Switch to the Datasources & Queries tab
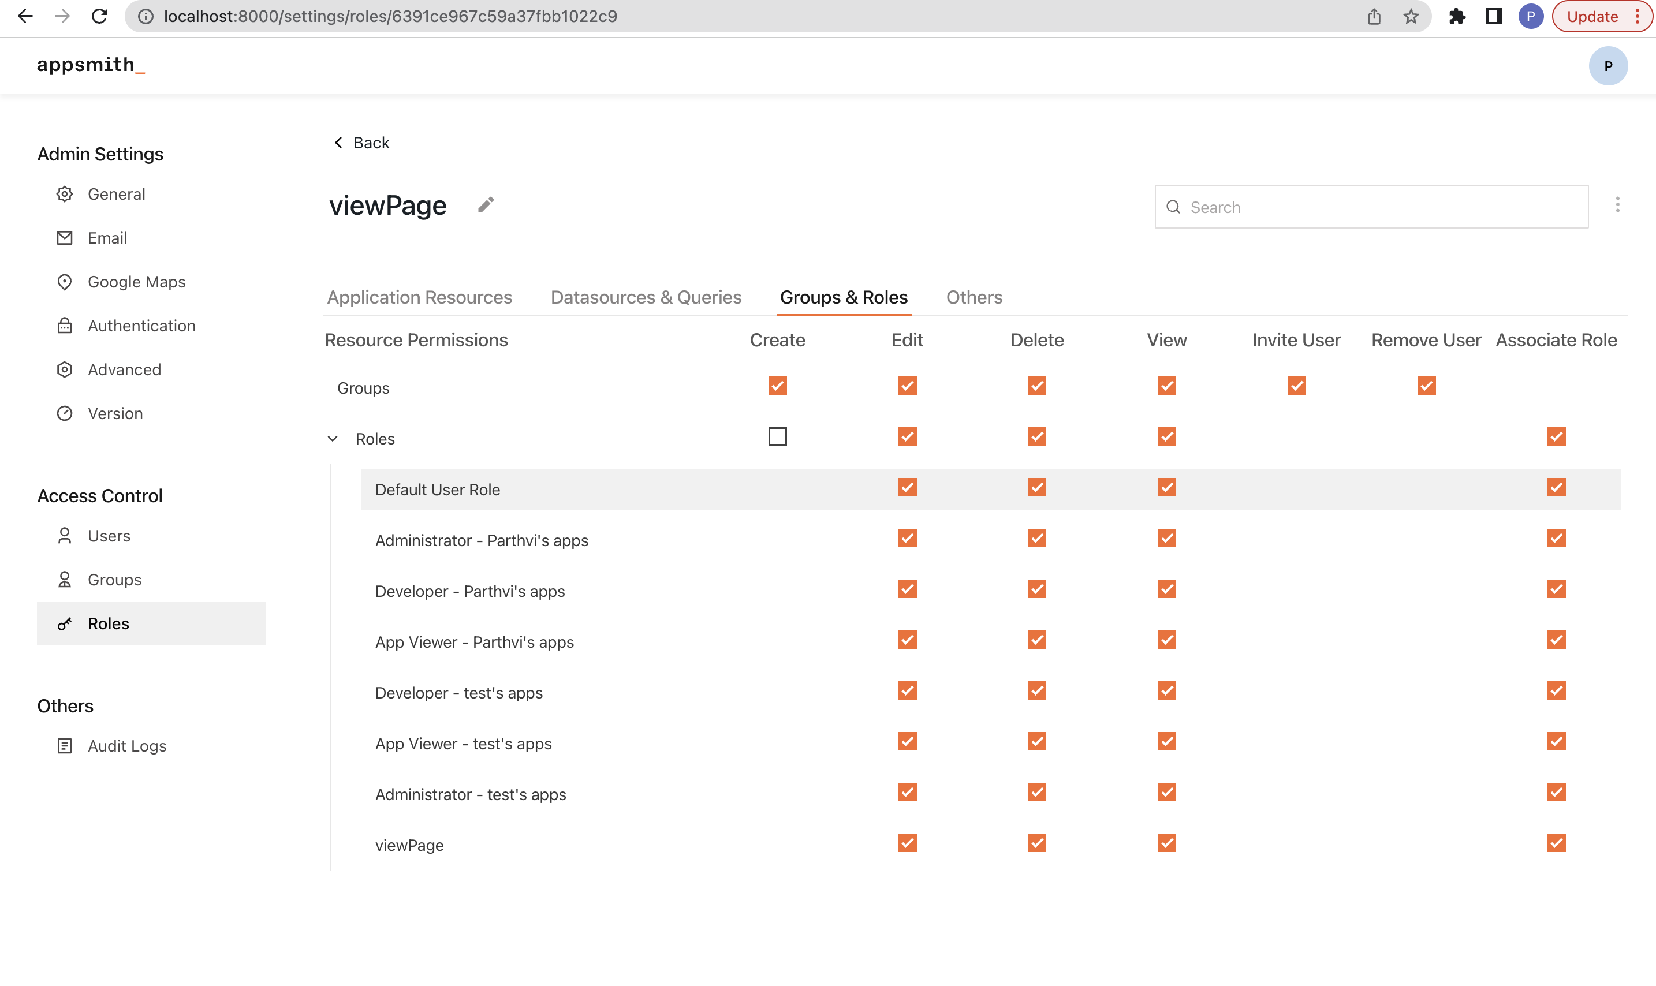This screenshot has width=1656, height=986. [646, 297]
